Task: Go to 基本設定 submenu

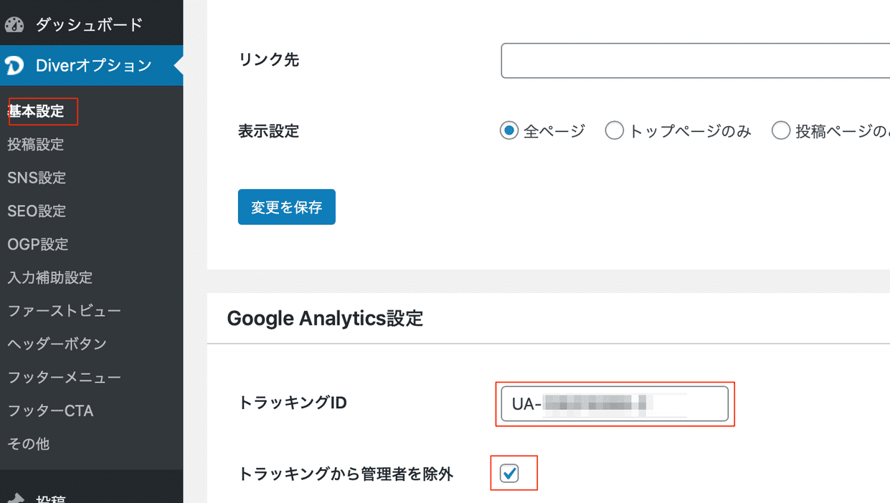Action: [37, 112]
